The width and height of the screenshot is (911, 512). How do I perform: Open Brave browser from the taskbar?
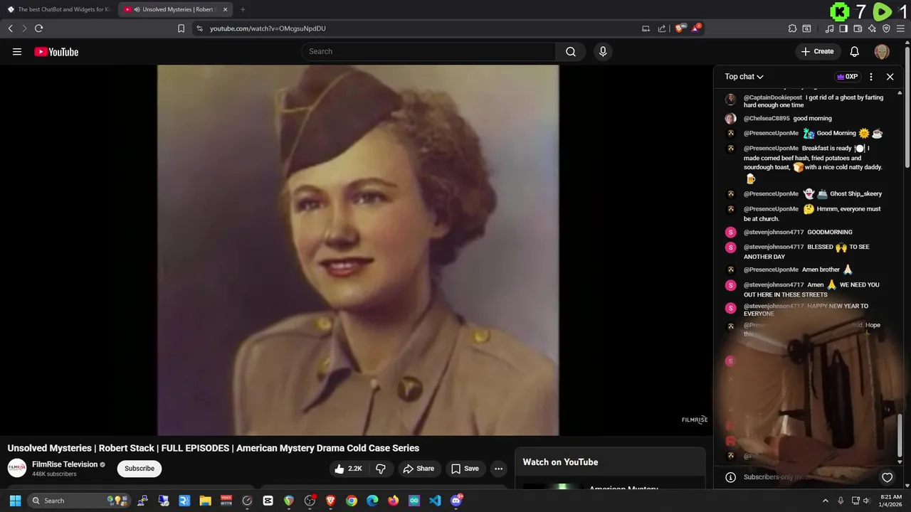click(x=330, y=501)
